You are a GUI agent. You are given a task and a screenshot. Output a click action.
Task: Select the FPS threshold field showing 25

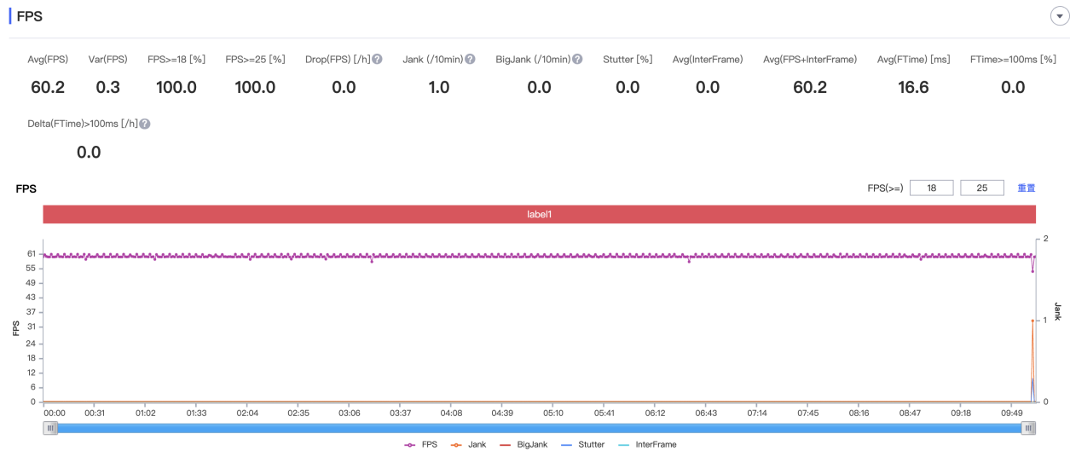pos(982,188)
